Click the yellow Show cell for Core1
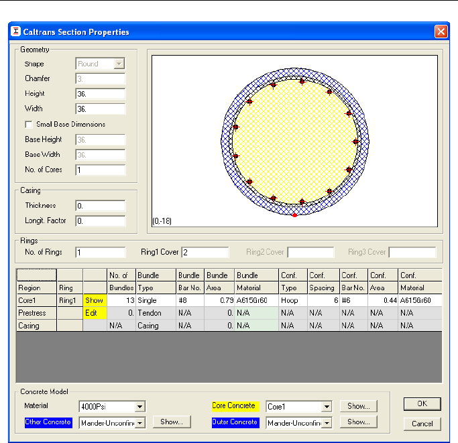Viewport: 458px width, 443px height. click(x=95, y=301)
